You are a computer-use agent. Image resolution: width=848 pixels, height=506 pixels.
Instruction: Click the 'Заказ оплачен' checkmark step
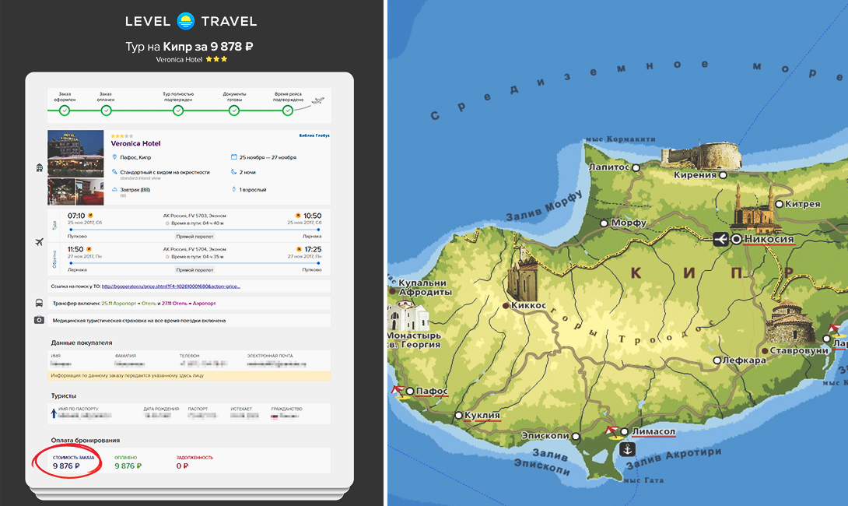click(x=107, y=111)
